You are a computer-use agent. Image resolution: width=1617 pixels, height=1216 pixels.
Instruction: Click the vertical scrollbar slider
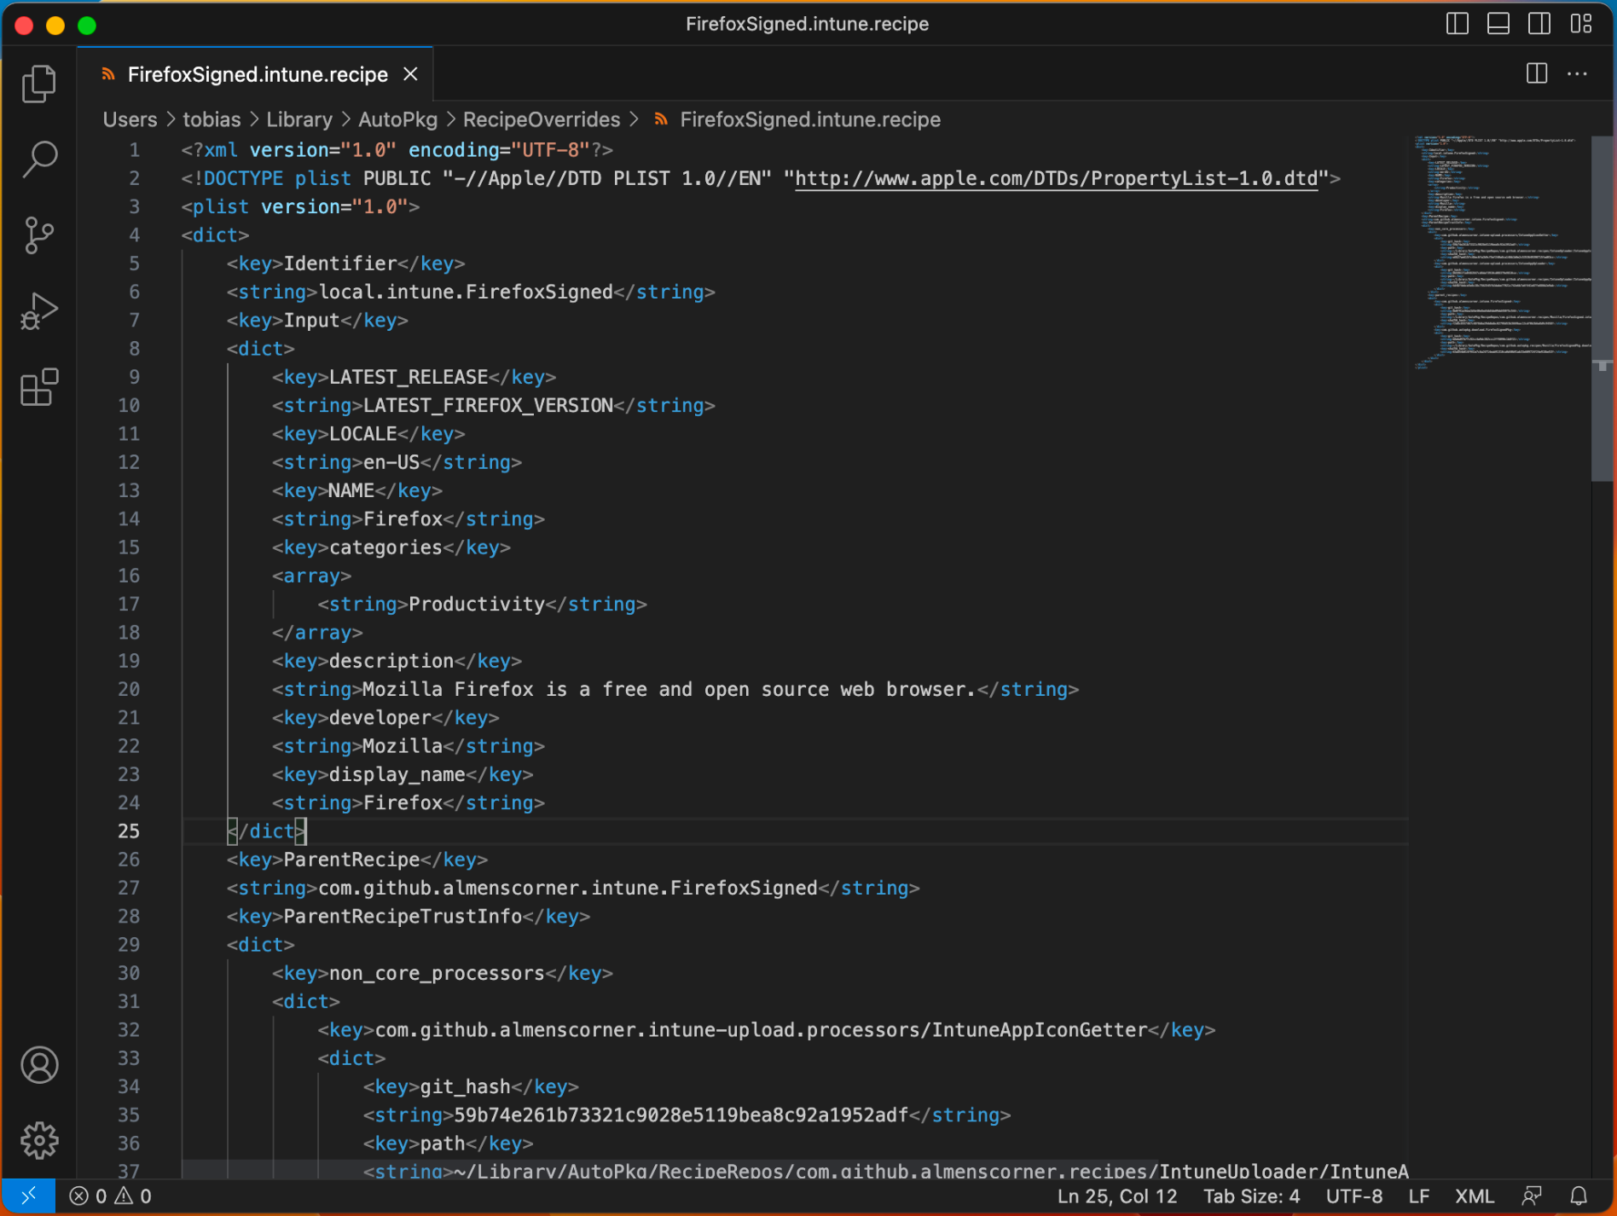point(1603,307)
